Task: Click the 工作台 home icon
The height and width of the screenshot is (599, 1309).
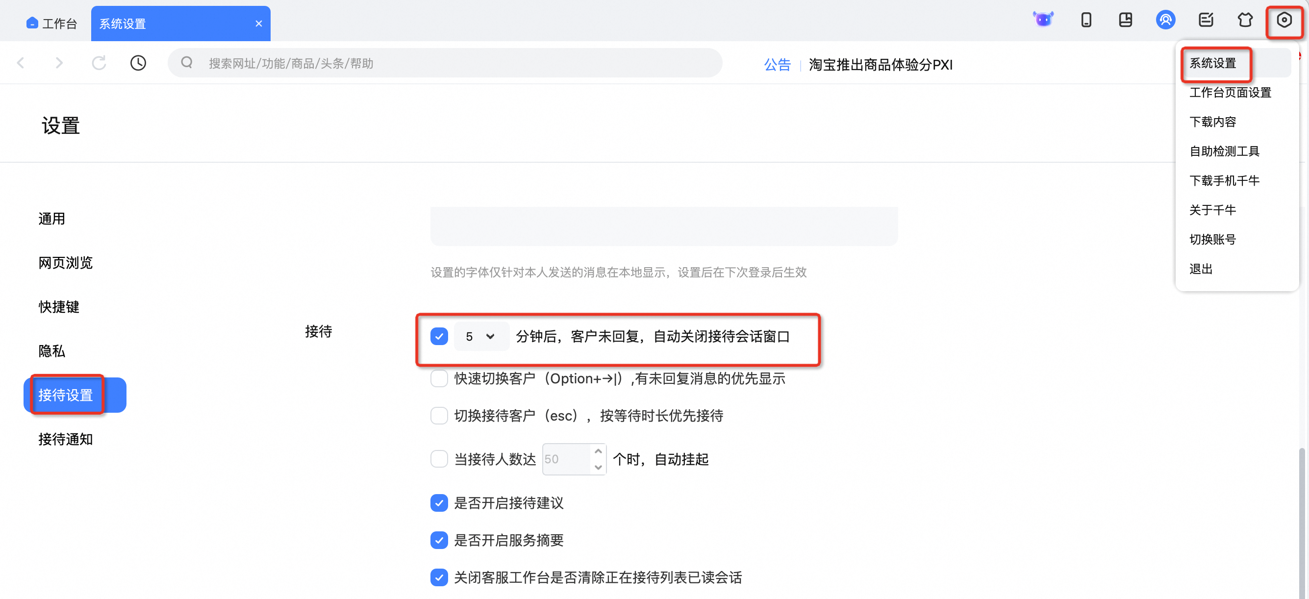Action: (32, 23)
